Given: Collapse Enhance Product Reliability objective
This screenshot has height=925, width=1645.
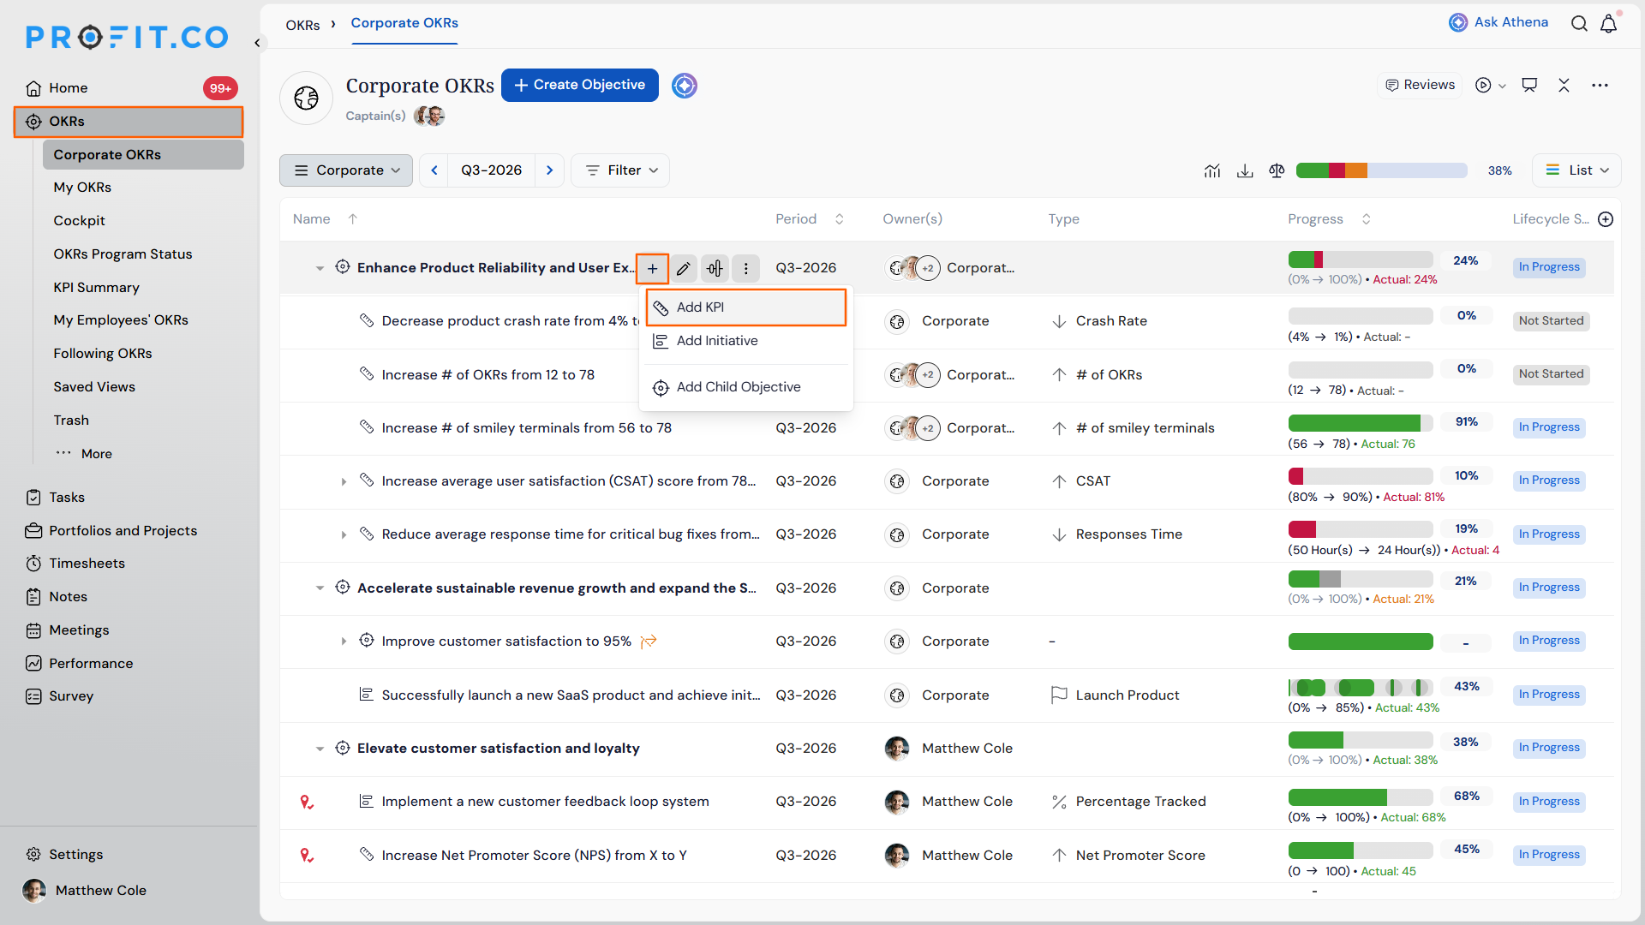Looking at the screenshot, I should coord(320,268).
